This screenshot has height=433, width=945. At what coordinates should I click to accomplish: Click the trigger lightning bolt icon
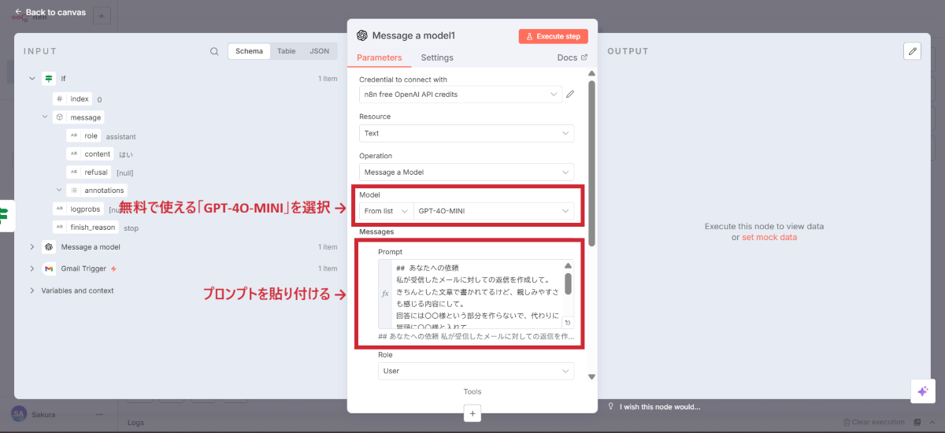[x=114, y=269]
